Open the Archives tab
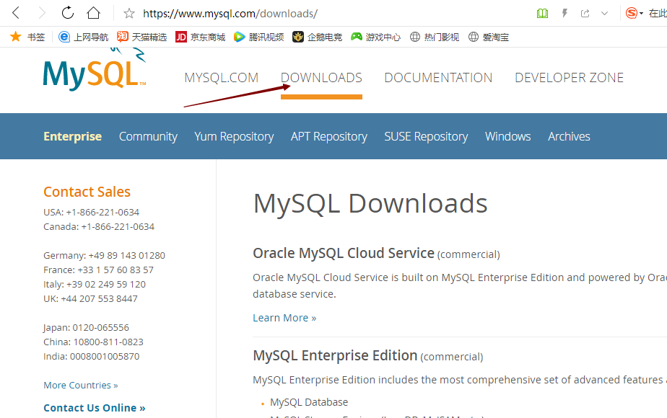 (569, 136)
